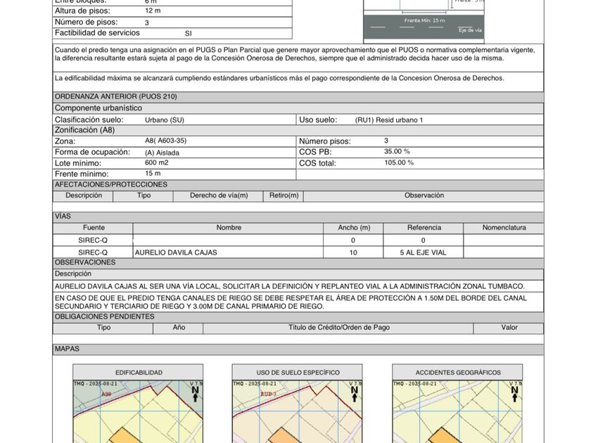Click the '105.00 %' COS total value
591x443 pixels.
pyautogui.click(x=399, y=162)
